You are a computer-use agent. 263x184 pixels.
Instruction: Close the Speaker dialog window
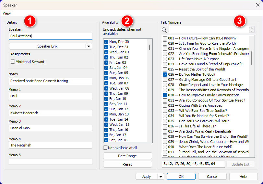click(x=257, y=5)
